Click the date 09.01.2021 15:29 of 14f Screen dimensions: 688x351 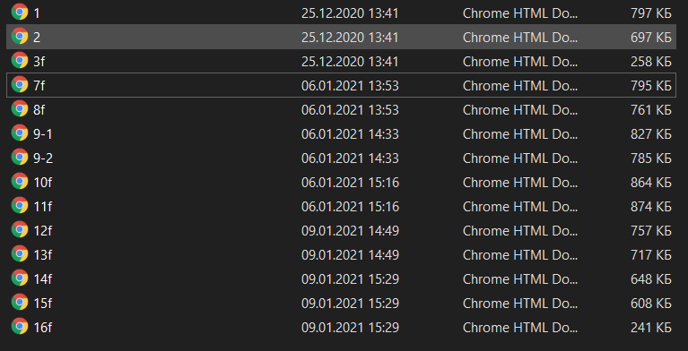[350, 278]
